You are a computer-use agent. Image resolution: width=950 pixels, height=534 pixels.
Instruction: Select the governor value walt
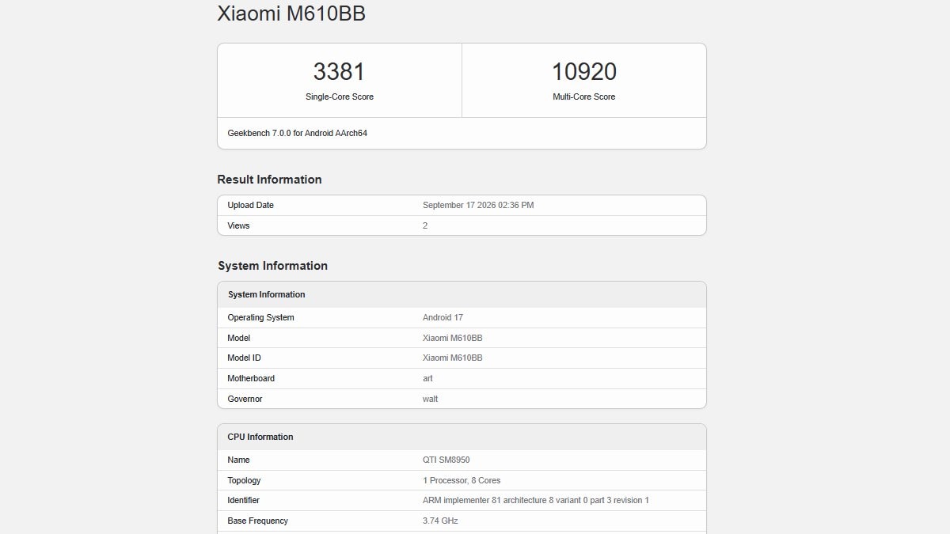coord(430,399)
